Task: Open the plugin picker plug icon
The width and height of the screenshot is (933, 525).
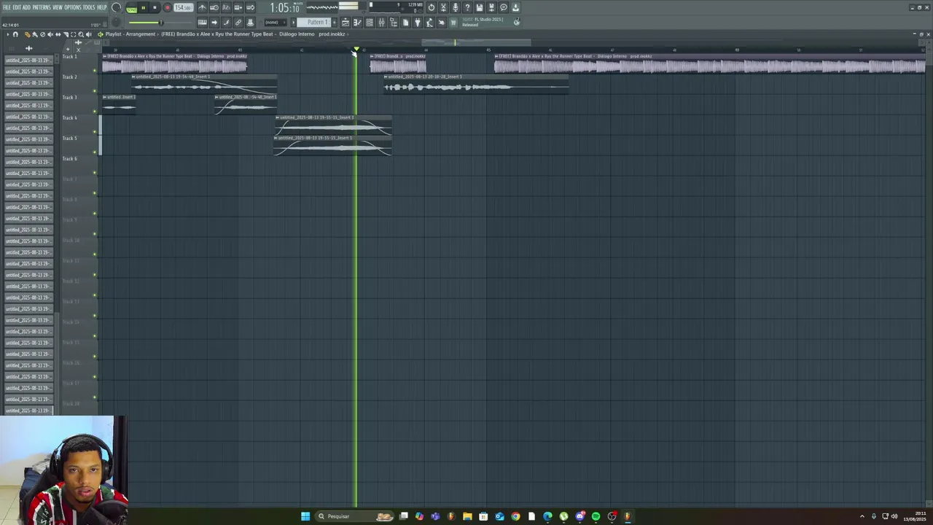Action: tap(418, 23)
